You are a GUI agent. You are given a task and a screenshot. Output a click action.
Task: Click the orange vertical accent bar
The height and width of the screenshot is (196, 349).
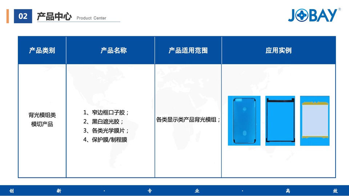pos(8,16)
